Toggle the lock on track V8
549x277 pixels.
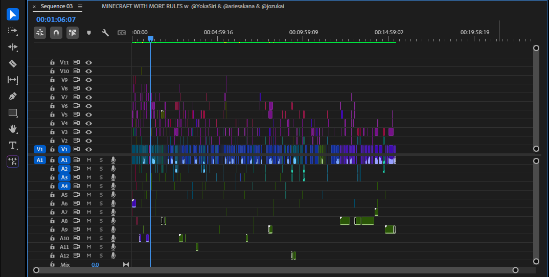52,88
